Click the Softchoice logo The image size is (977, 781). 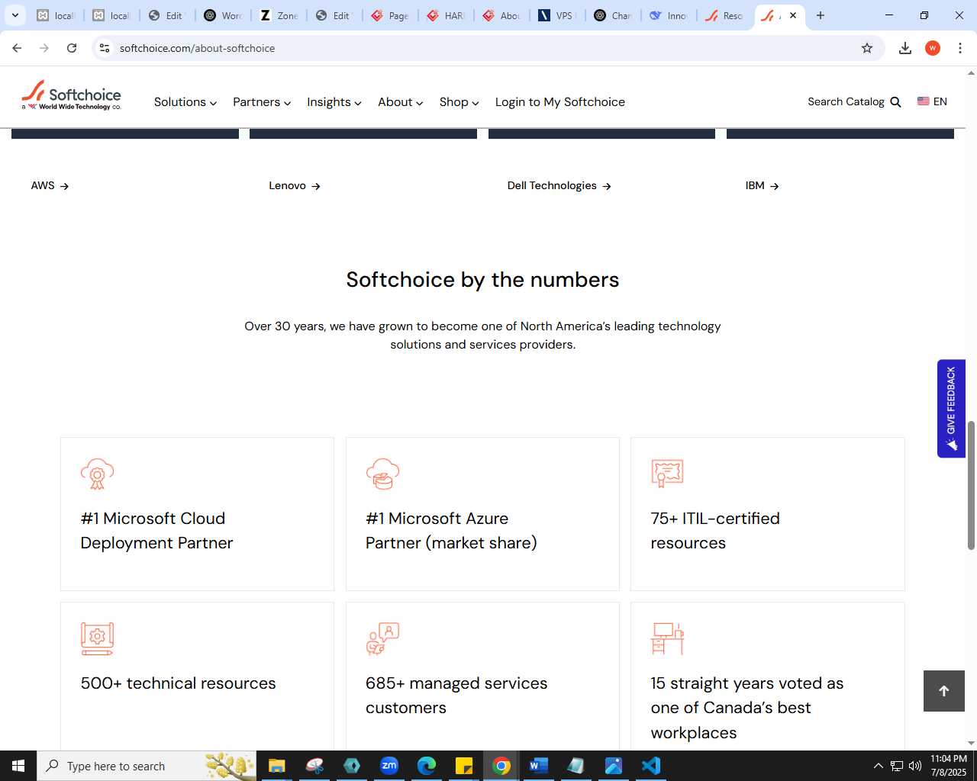point(71,95)
